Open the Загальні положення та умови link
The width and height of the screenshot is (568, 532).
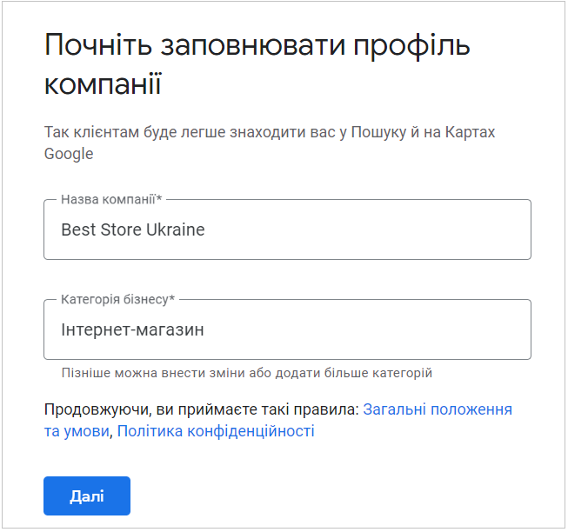437,409
